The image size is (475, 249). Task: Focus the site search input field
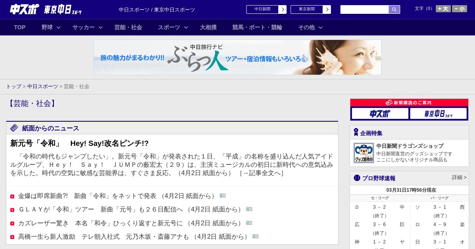pyautogui.click(x=365, y=9)
